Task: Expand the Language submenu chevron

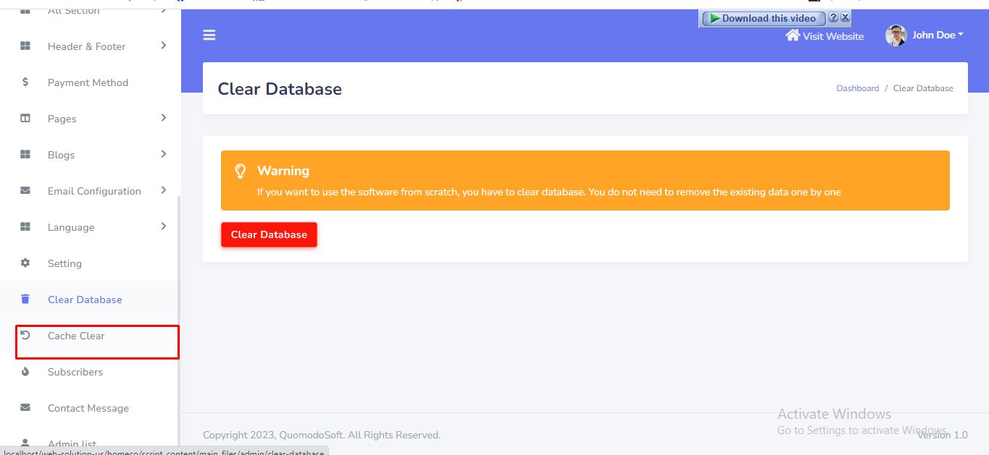Action: (164, 226)
